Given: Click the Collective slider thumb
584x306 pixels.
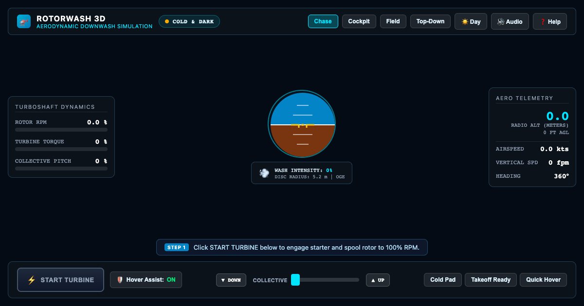Looking at the screenshot, I should (295, 280).
